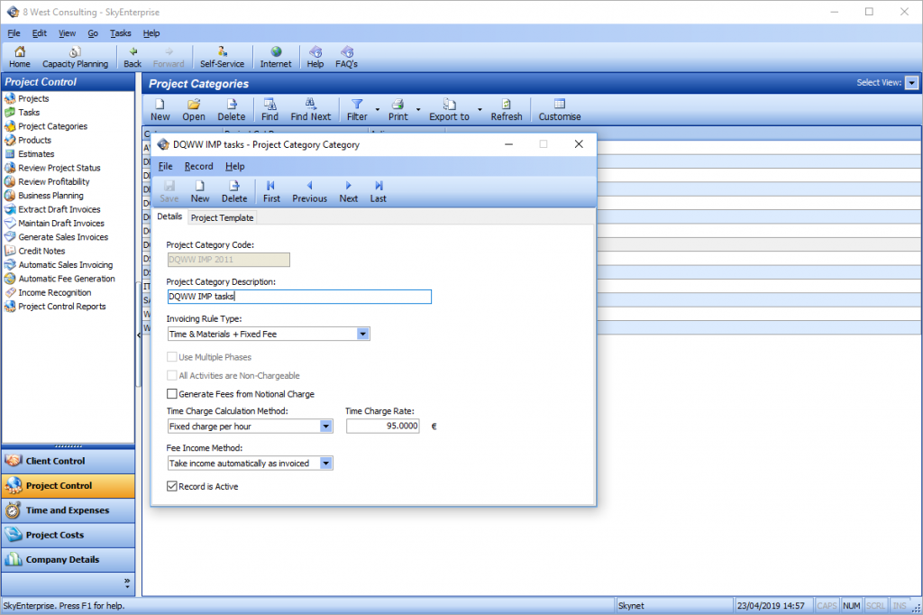923x615 pixels.
Task: Open the Invoicing Rule Type dropdown
Action: coord(362,333)
